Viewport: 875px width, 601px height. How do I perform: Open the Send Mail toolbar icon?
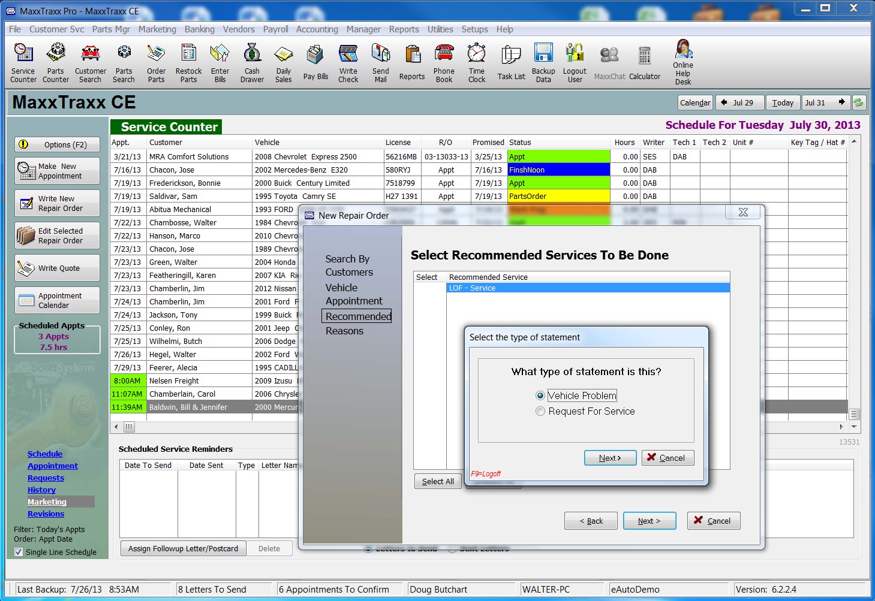point(381,63)
